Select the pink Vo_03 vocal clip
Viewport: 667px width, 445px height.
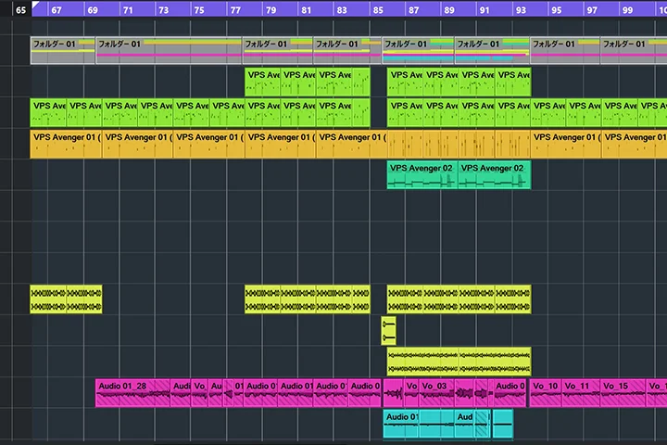(x=437, y=393)
